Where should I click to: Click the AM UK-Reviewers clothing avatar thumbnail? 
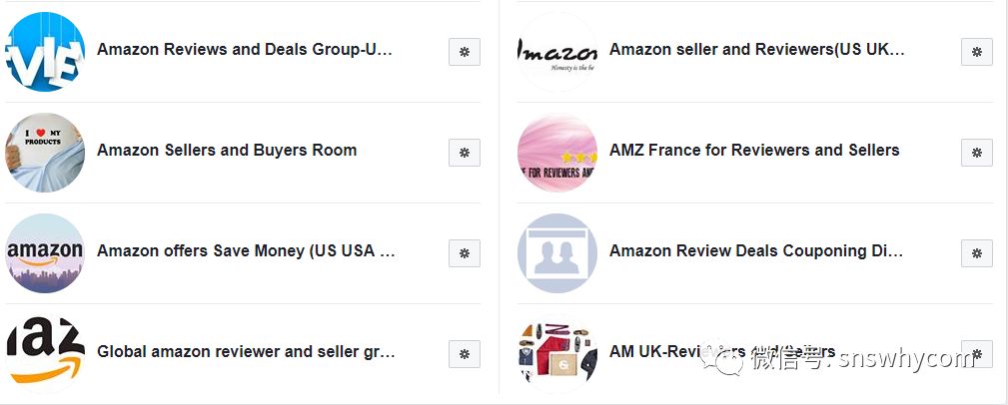pyautogui.click(x=557, y=354)
